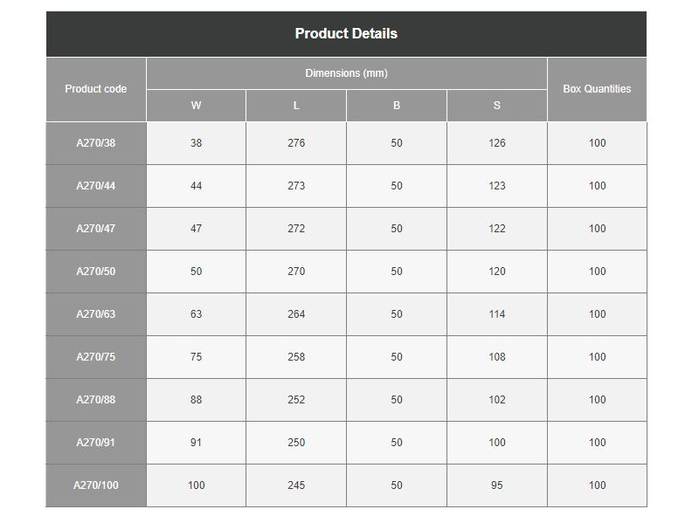Viewport: 699px width, 523px height.
Task: Click the A270/88 product code cell
Action: [96, 400]
